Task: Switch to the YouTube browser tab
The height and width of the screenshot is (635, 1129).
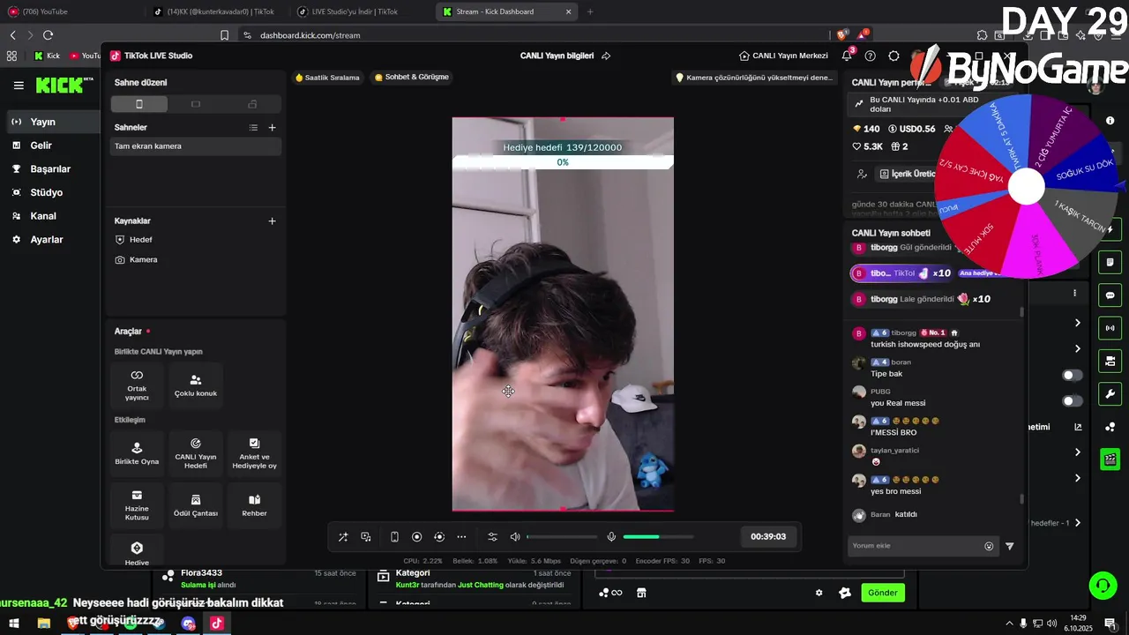Action: tap(71, 11)
